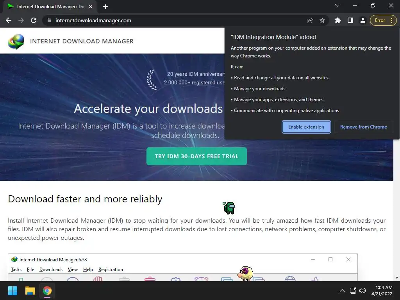Click the Chrome taskbar icon
400x300 pixels.
tap(47, 291)
